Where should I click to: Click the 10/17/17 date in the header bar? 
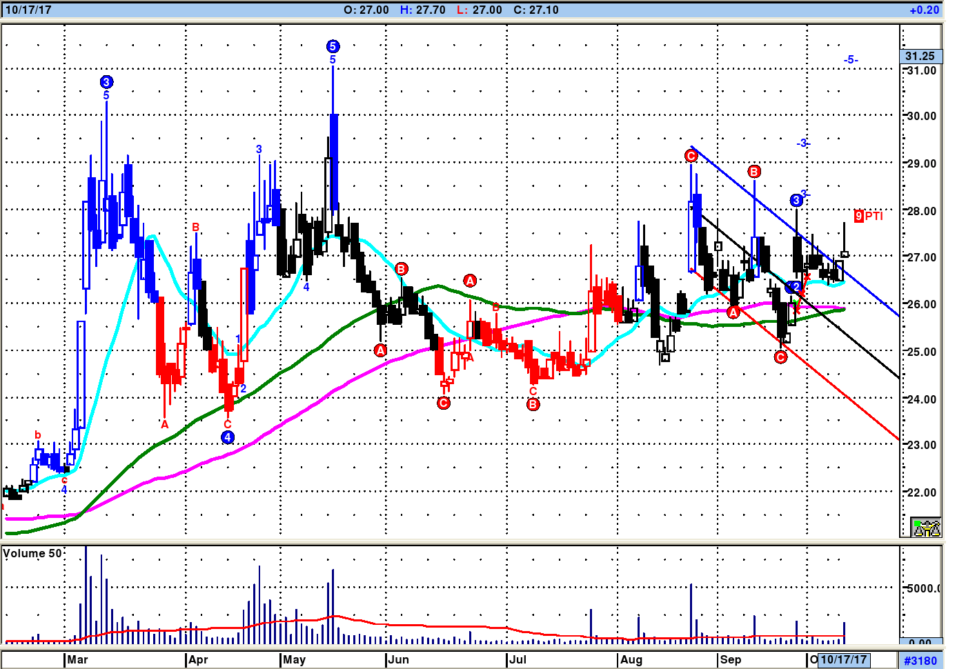click(x=28, y=10)
